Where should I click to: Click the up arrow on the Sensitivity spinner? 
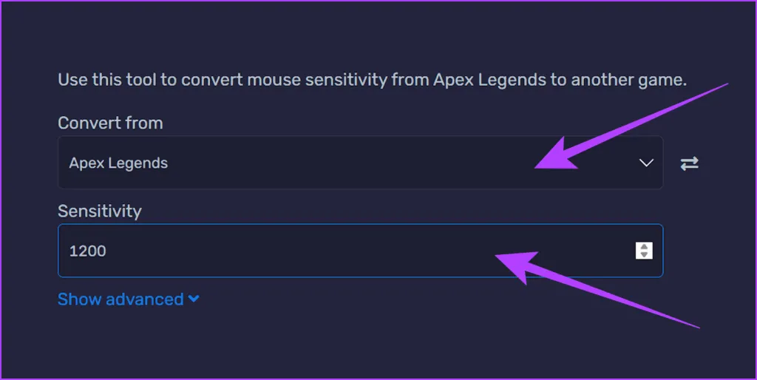click(644, 247)
